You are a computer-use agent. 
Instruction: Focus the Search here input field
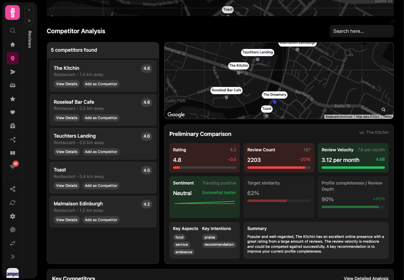pyautogui.click(x=361, y=31)
